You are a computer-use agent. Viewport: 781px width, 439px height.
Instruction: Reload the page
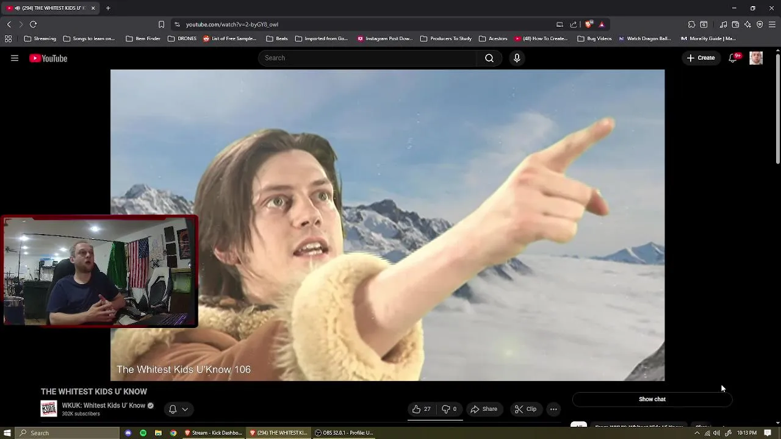coord(33,24)
